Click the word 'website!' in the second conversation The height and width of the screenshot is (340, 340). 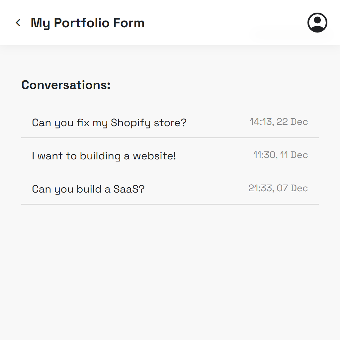pyautogui.click(x=154, y=156)
